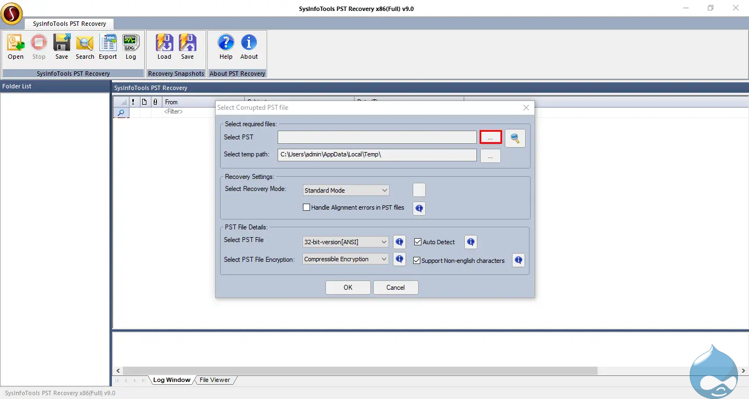
Task: Click the SysInfoTools logo in the title bar
Action: (x=12, y=13)
